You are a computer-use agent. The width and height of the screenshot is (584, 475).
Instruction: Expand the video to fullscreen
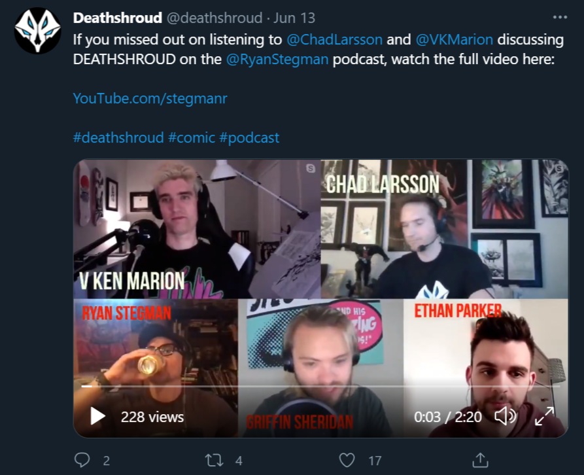(545, 416)
